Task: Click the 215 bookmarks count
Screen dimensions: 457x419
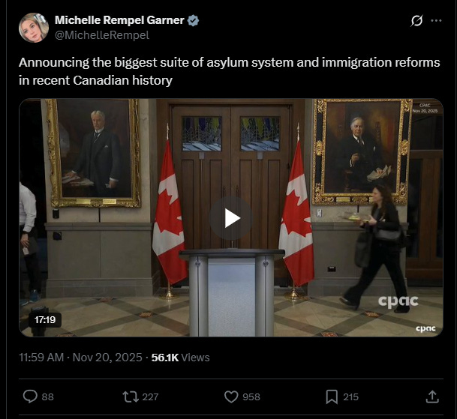Action: pyautogui.click(x=350, y=397)
